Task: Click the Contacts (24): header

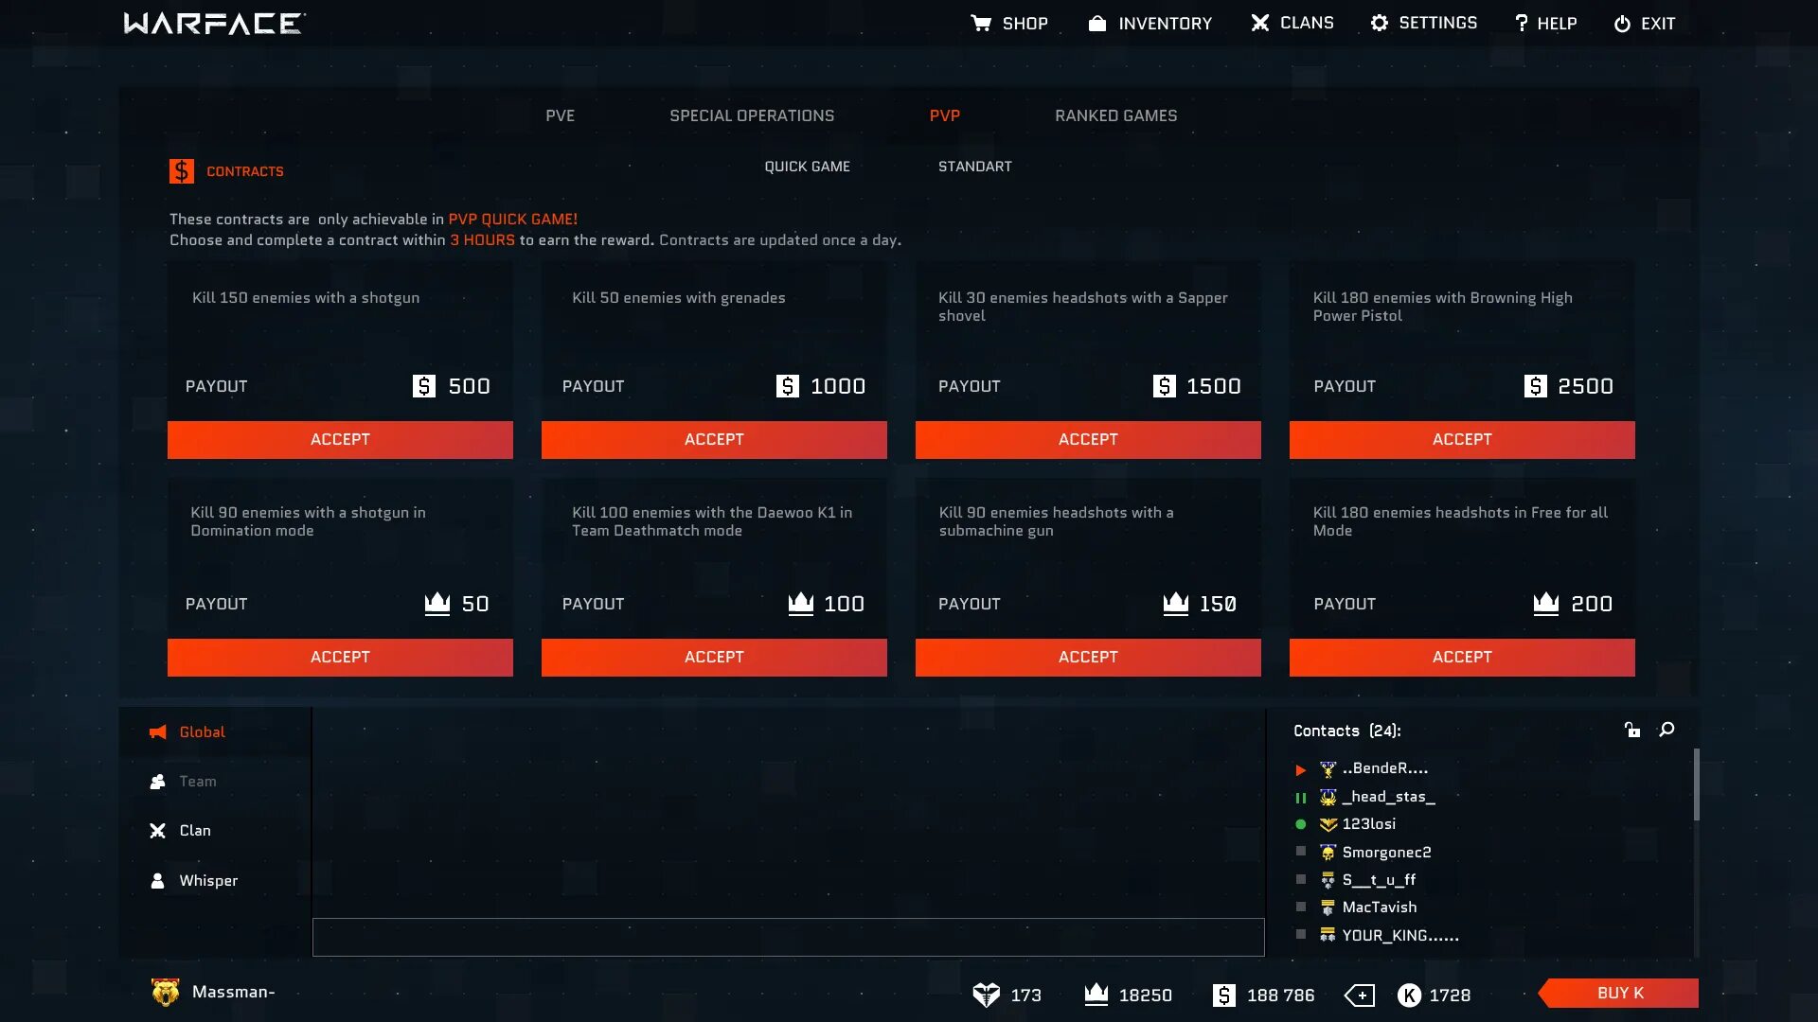Action: (1347, 731)
